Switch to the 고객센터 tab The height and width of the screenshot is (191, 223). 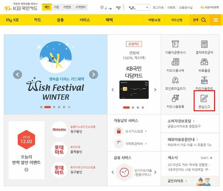80,7
